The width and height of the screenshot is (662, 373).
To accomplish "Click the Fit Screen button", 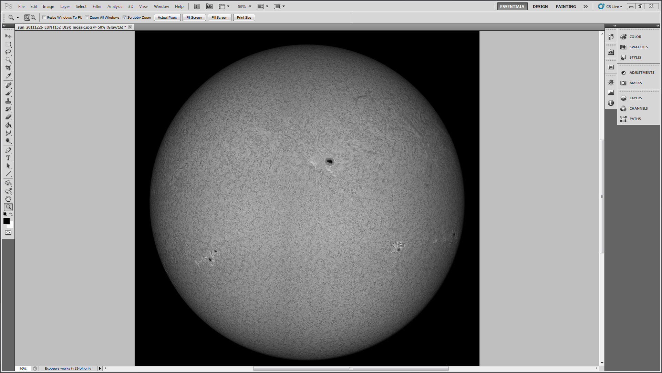I will (x=194, y=18).
